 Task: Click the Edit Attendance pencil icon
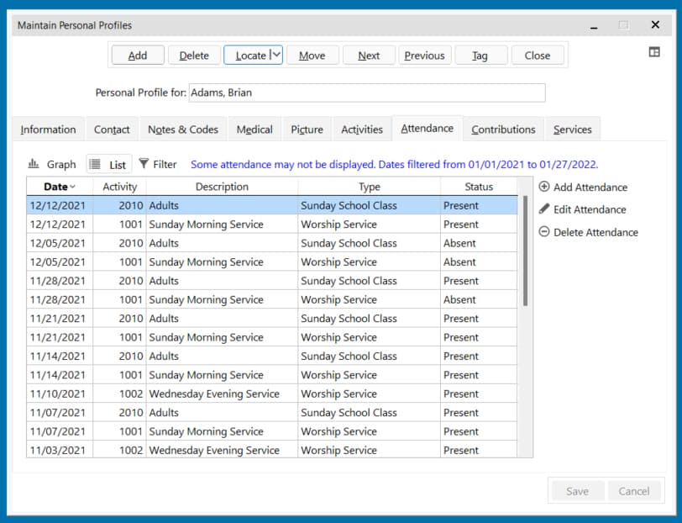click(x=543, y=209)
